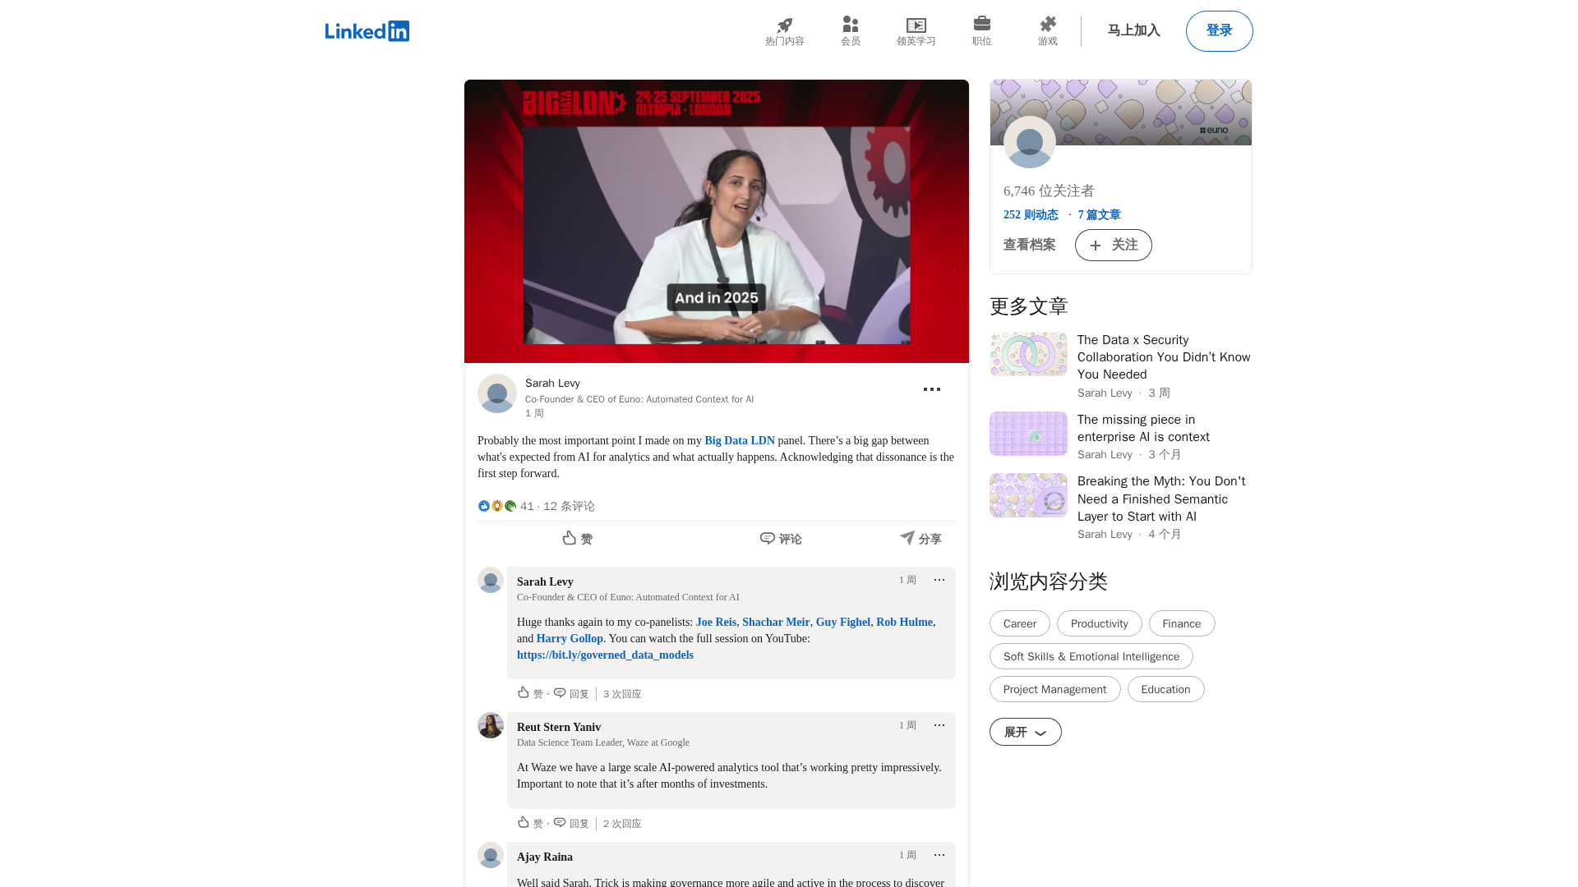Open the rocket Top Content icon
The height and width of the screenshot is (887, 1578).
(x=784, y=25)
